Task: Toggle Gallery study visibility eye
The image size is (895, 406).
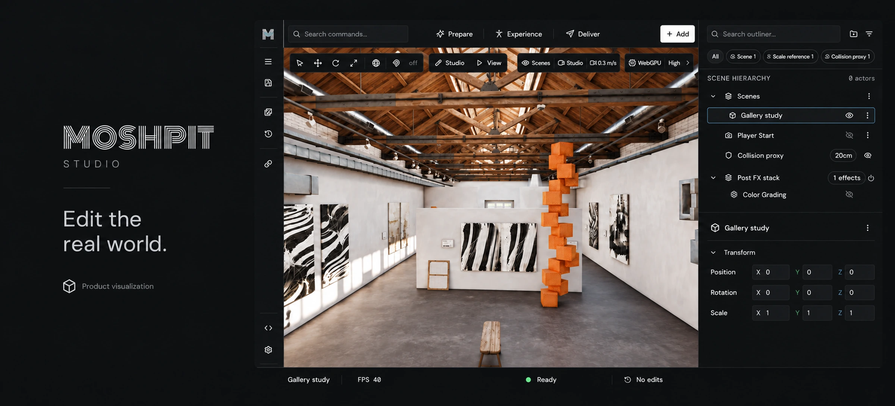Action: 849,115
